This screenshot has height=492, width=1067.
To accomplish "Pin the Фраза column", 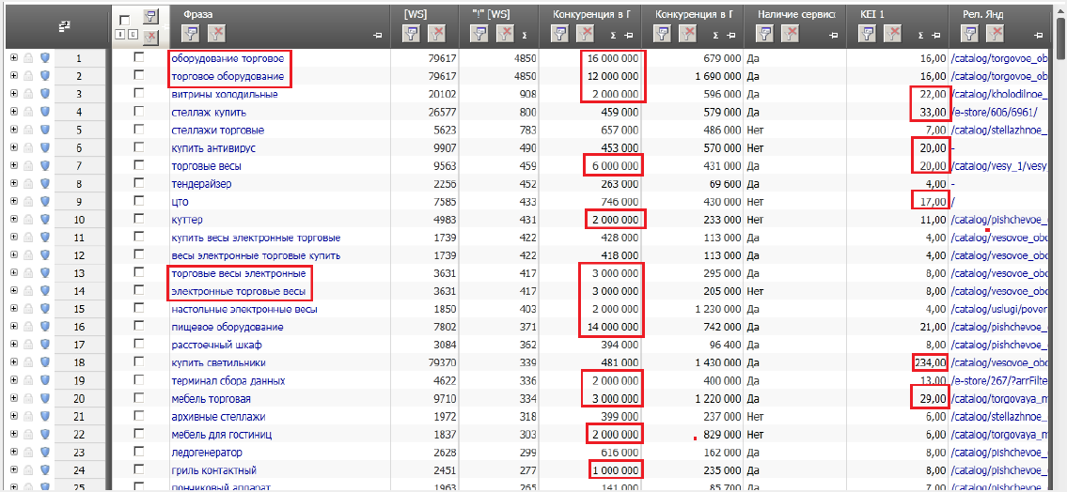I will point(377,35).
